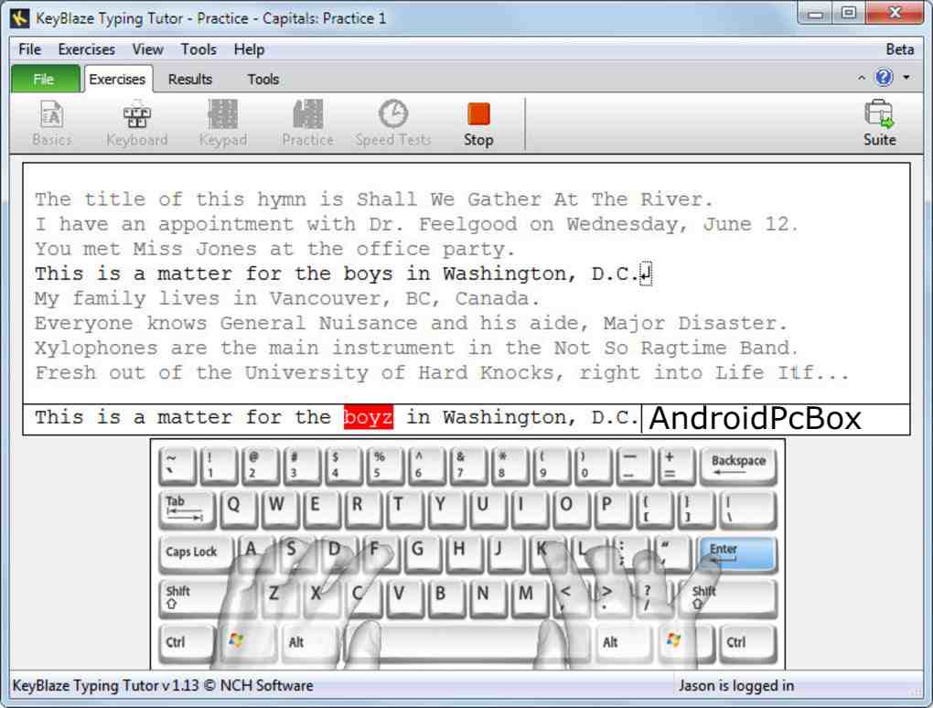Click the Basics exercise icon
933x708 pixels.
click(x=52, y=123)
